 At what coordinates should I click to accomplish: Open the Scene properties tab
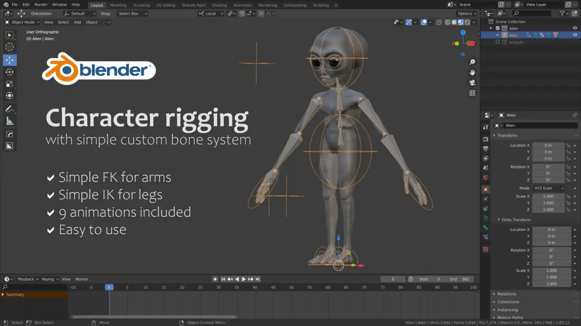(x=486, y=168)
